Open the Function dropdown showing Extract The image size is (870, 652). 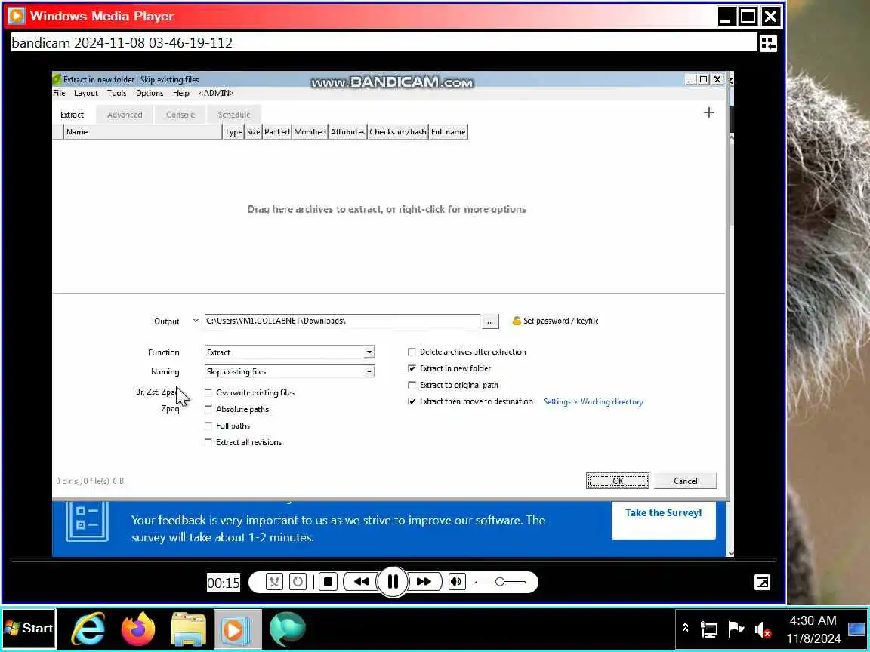[290, 352]
